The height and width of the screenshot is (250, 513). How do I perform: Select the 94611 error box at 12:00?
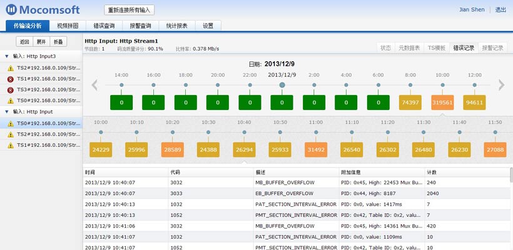474,102
